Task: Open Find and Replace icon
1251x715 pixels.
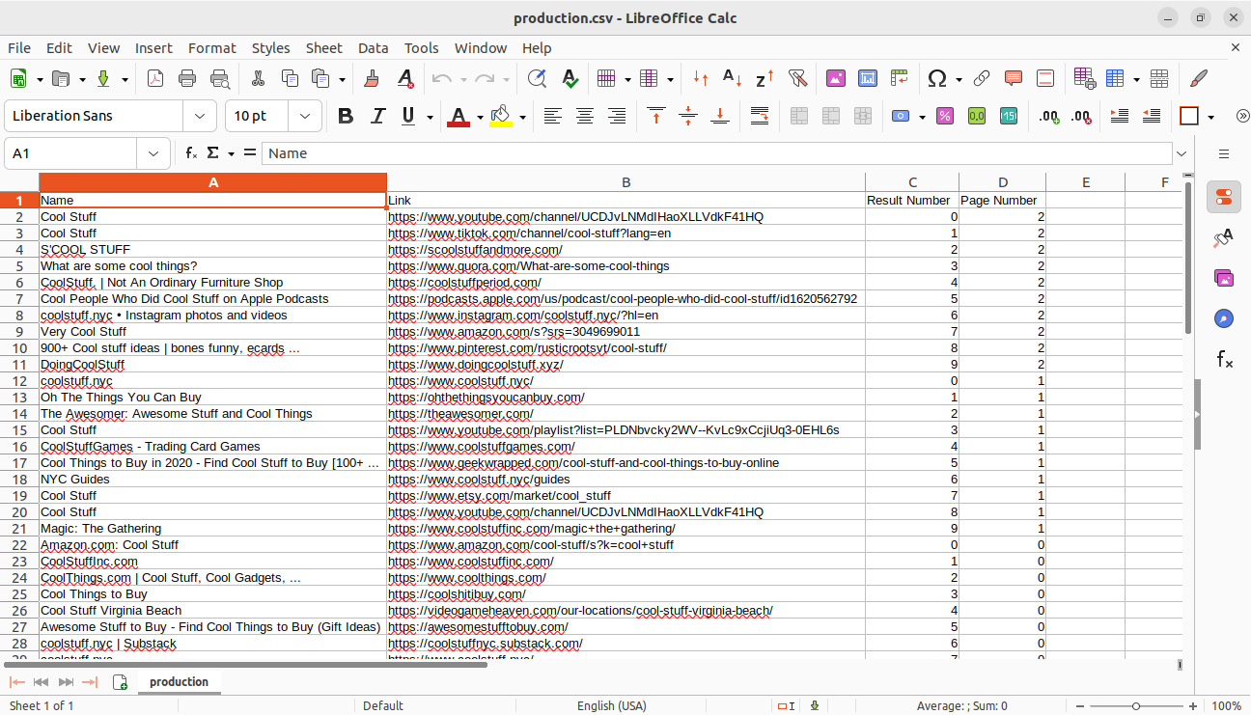Action: (x=537, y=79)
